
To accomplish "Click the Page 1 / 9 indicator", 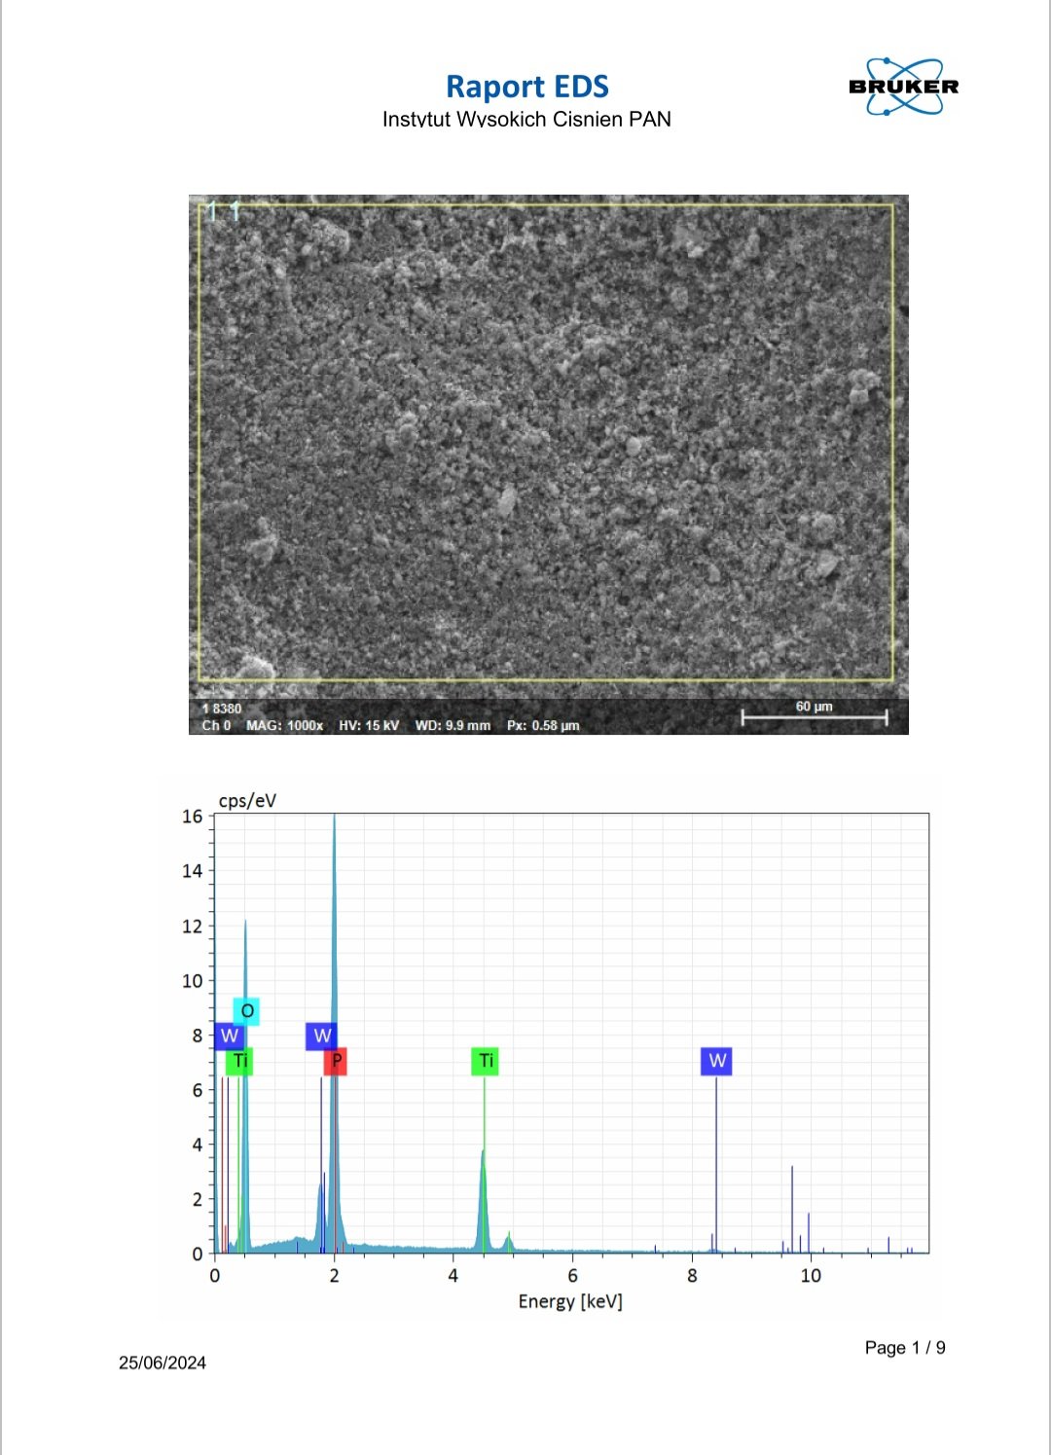I will [905, 1348].
